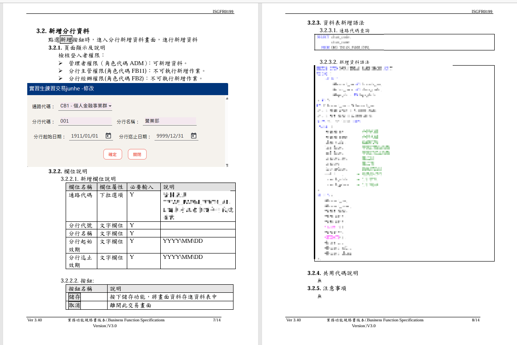The height and width of the screenshot is (345, 517).
Task: Open the end date calendar picker icon
Action: coord(194,136)
